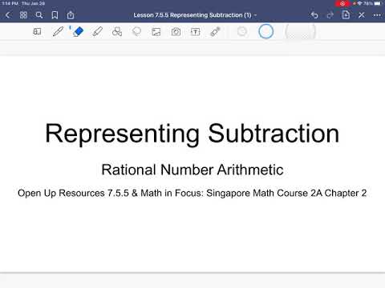Open the share and export menu
The height and width of the screenshot is (288, 385).
coord(71,15)
